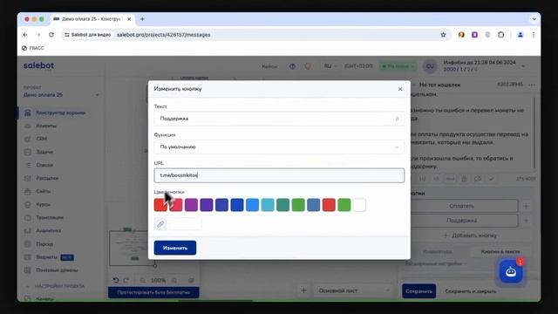Click the Сохранить button

418,290
